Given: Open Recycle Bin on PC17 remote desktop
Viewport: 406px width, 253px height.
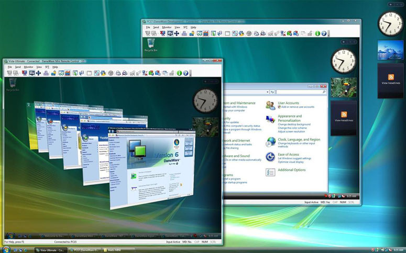Looking at the screenshot, I should [x=151, y=45].
